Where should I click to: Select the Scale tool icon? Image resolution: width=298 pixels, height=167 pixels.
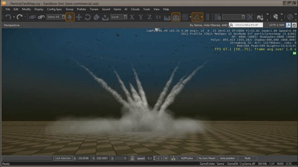click(x=96, y=17)
